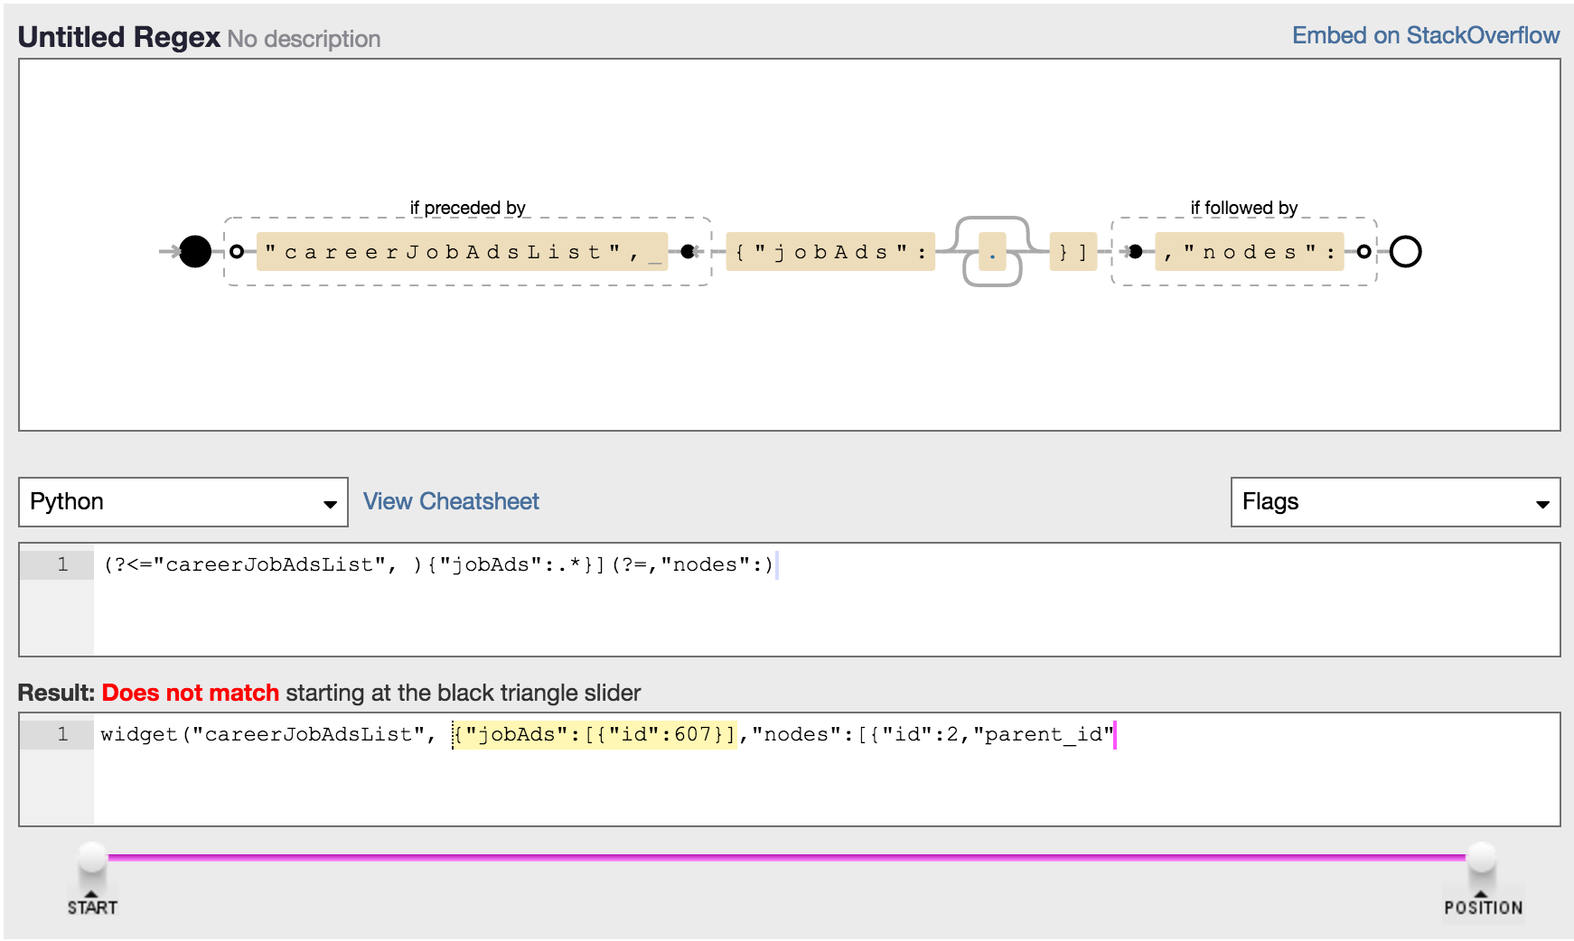The image size is (1574, 941).
Task: Open the View Cheatsheet link
Action: point(451,501)
